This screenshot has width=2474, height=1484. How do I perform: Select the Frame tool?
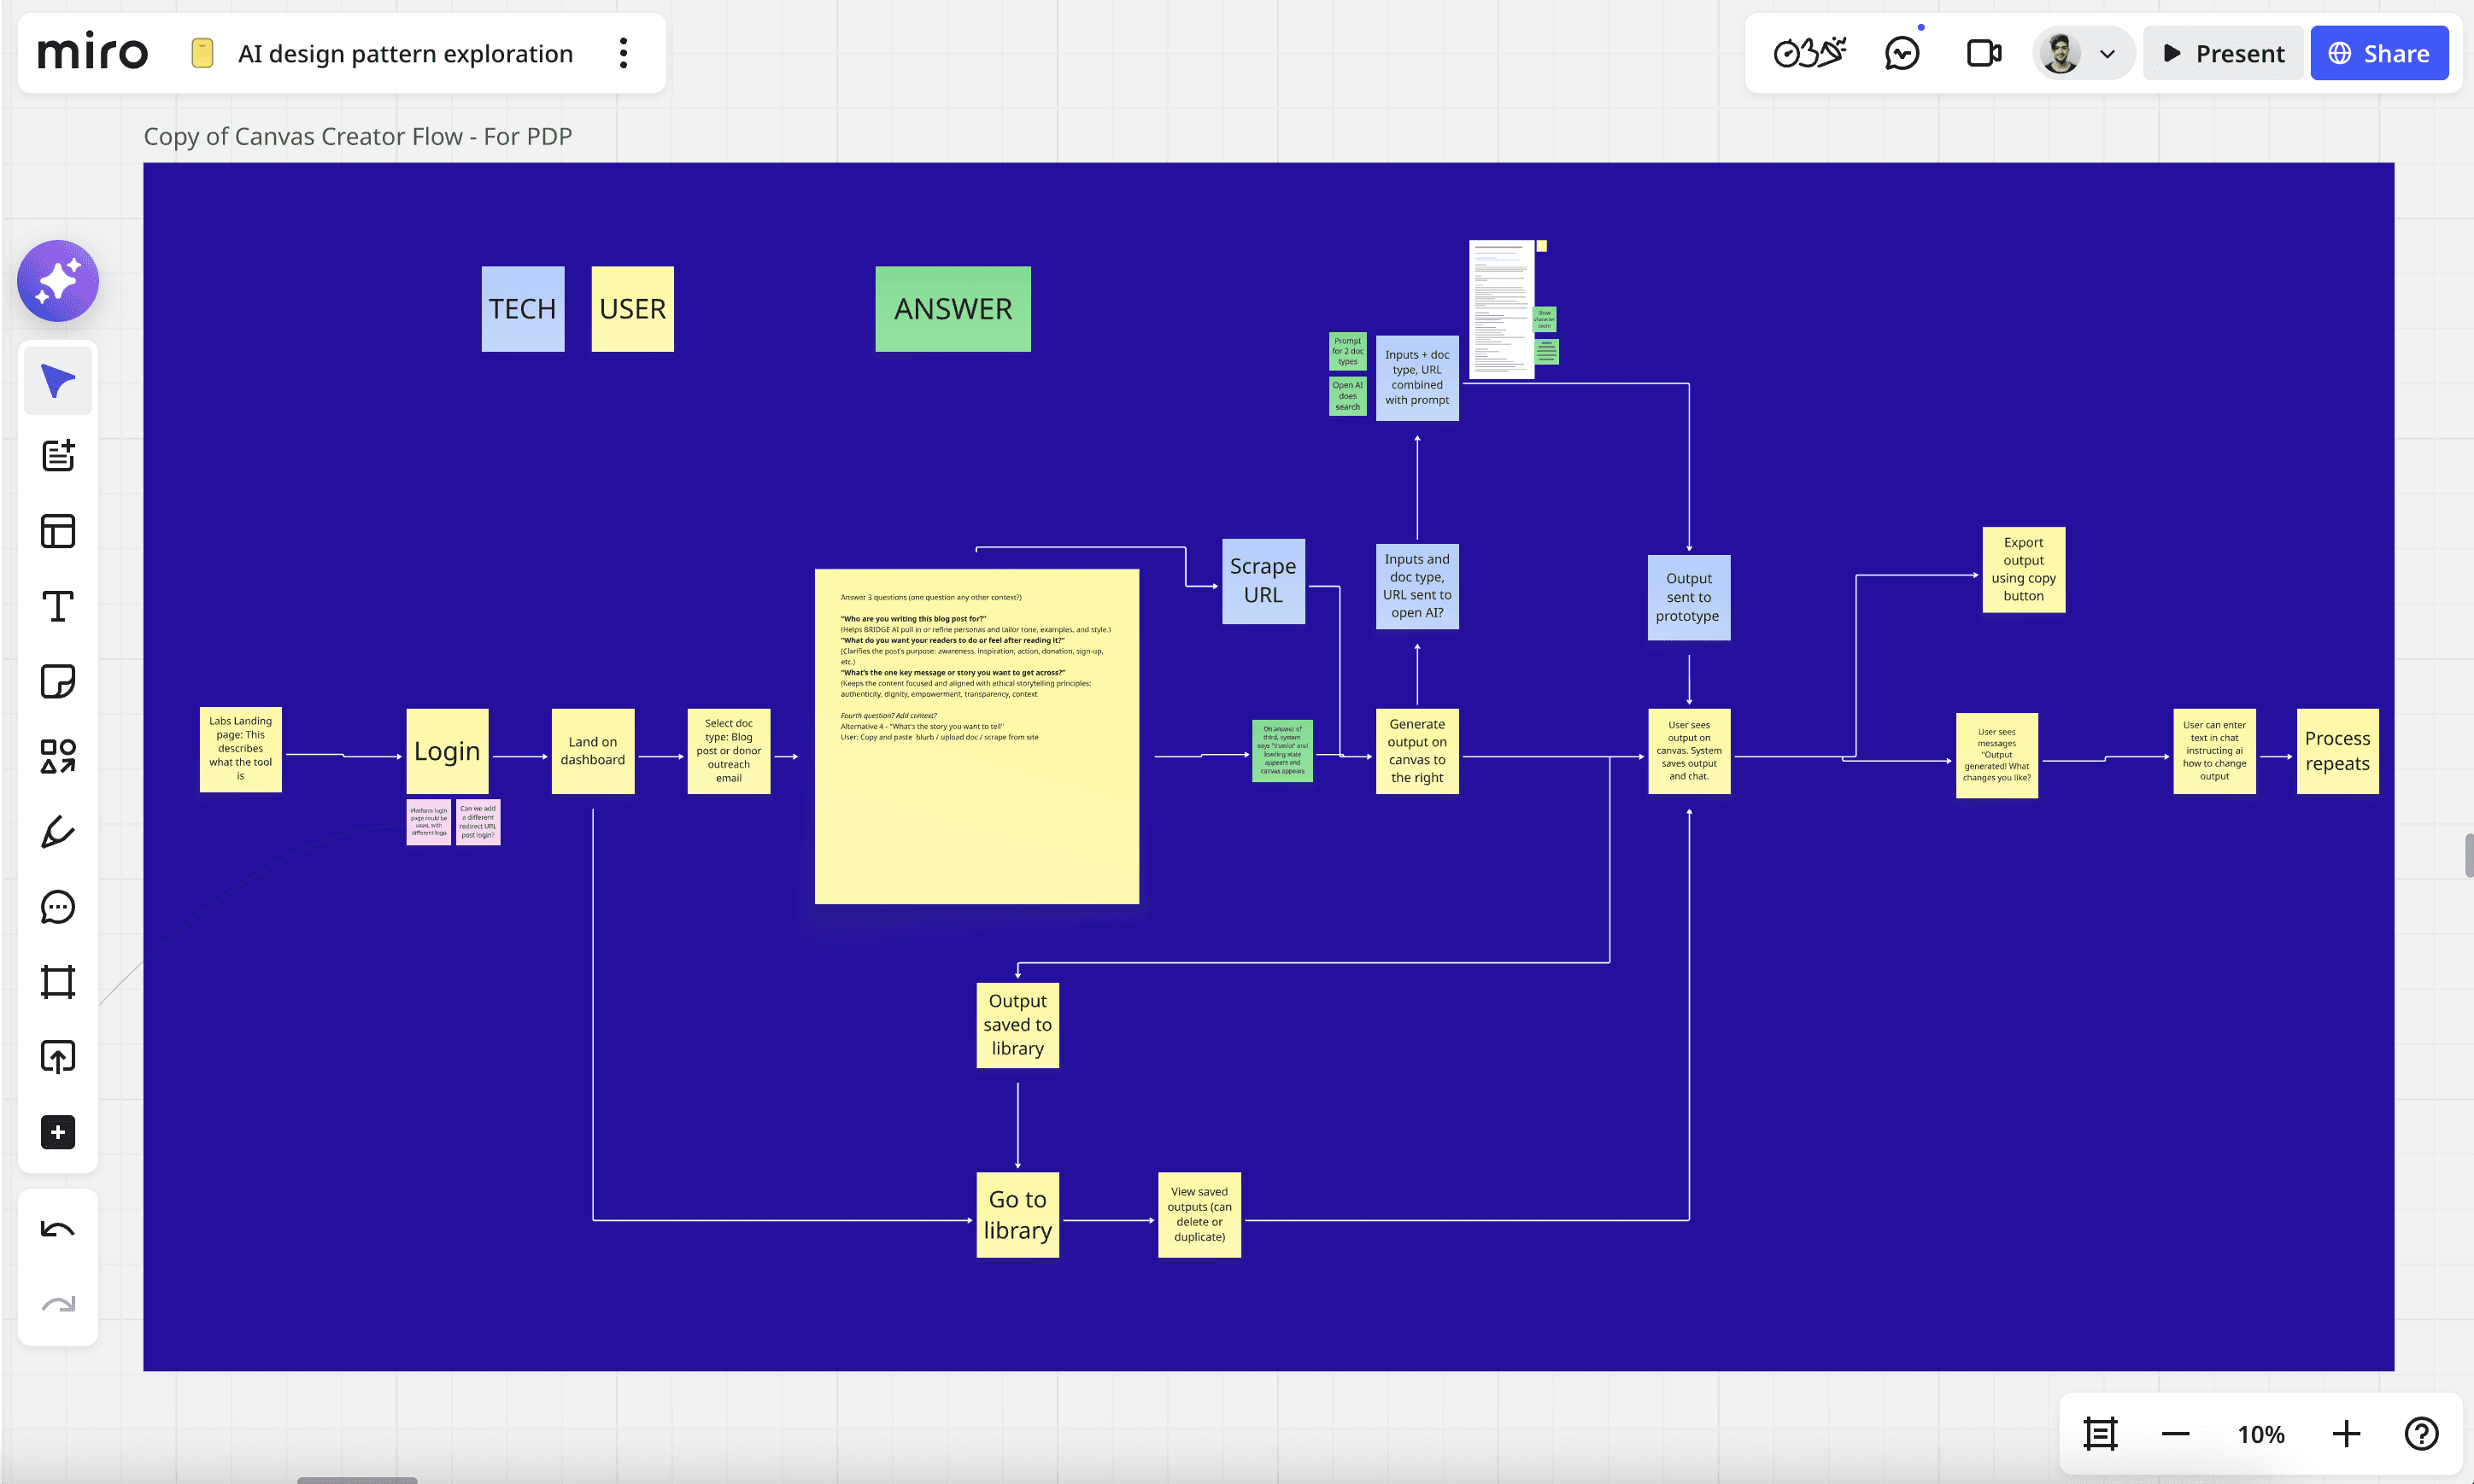pyautogui.click(x=58, y=982)
